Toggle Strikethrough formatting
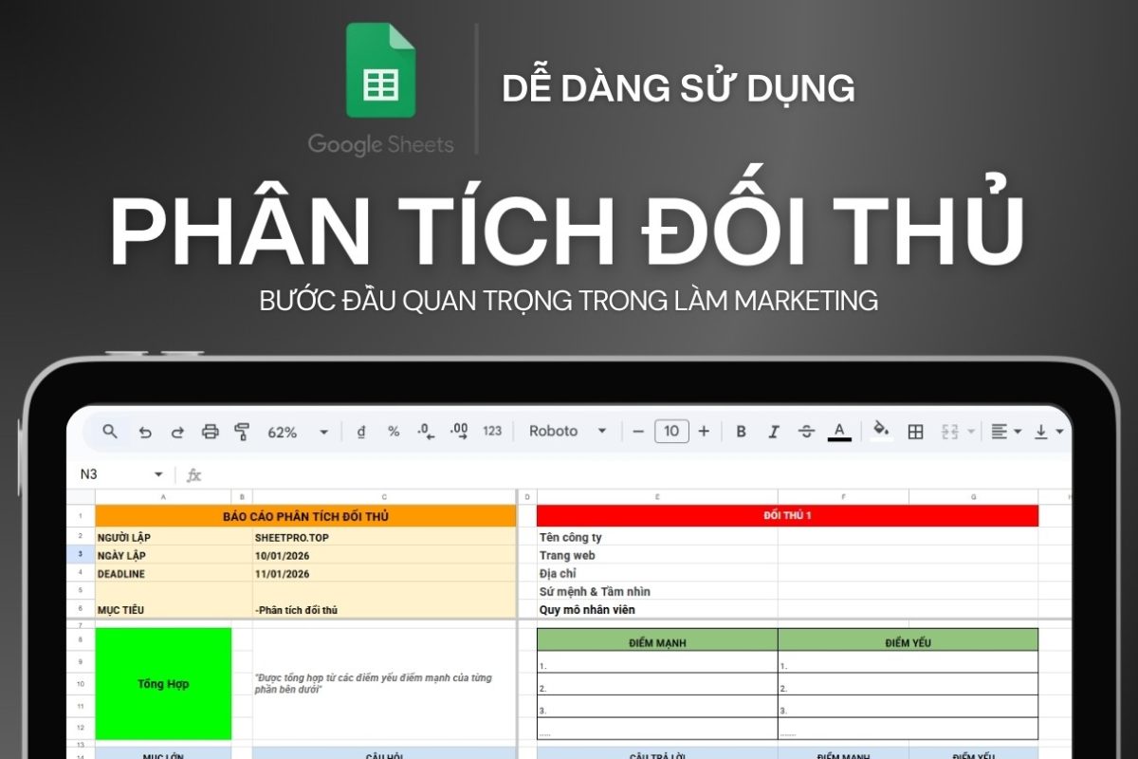 point(806,432)
